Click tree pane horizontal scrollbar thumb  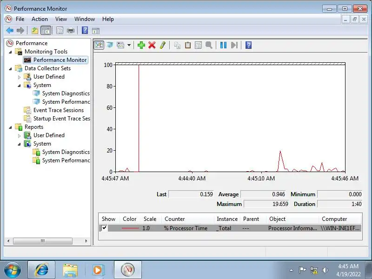coord(43,241)
